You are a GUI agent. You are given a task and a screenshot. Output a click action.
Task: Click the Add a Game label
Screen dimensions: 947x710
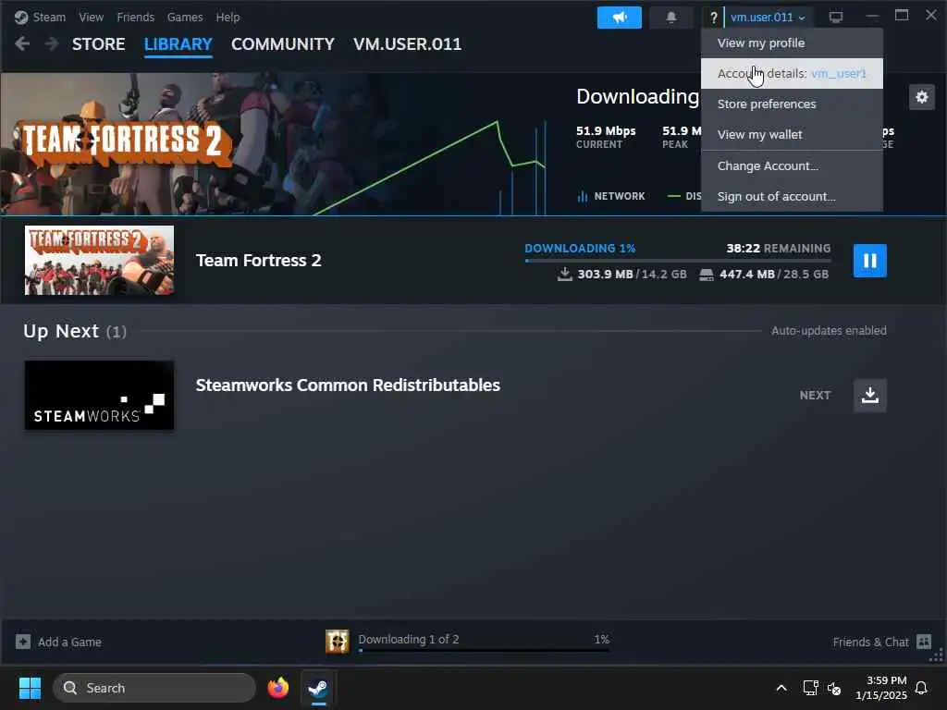[x=69, y=643]
